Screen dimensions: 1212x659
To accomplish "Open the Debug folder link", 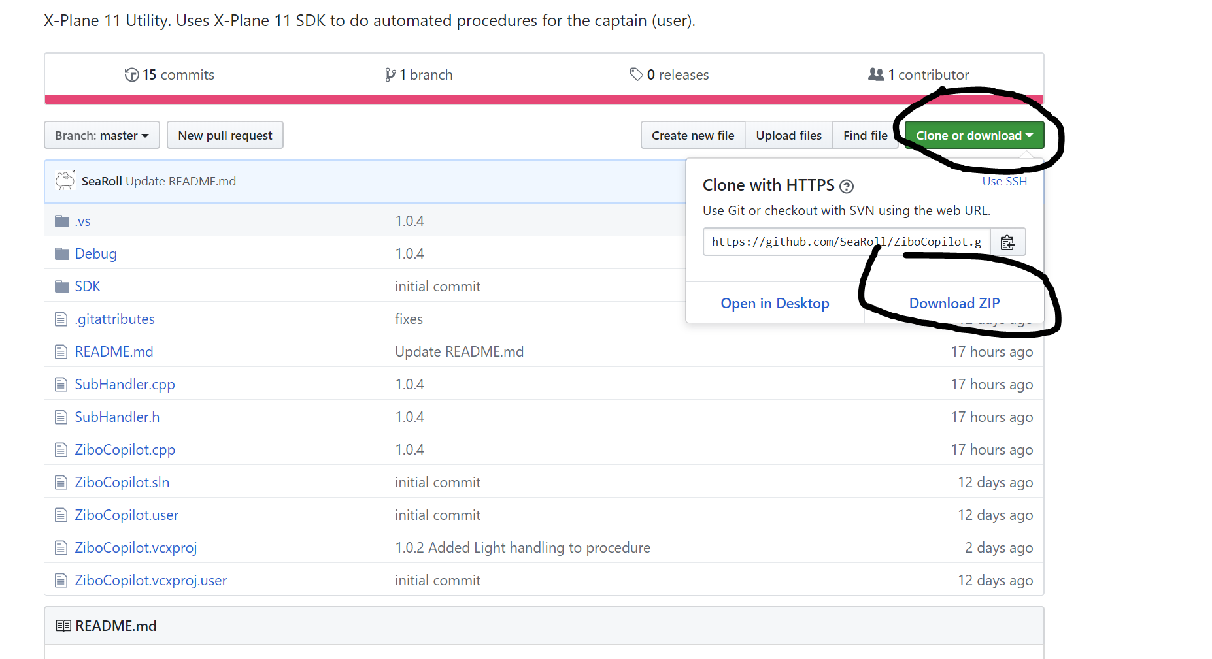I will [x=95, y=253].
